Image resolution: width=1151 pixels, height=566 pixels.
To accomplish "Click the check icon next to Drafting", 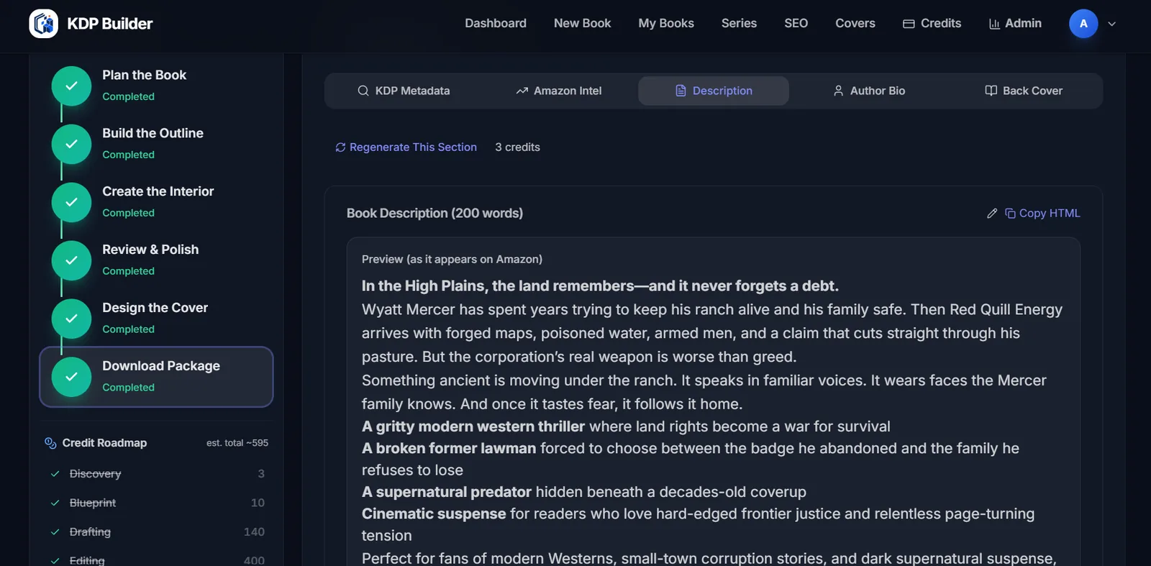I will 55,532.
